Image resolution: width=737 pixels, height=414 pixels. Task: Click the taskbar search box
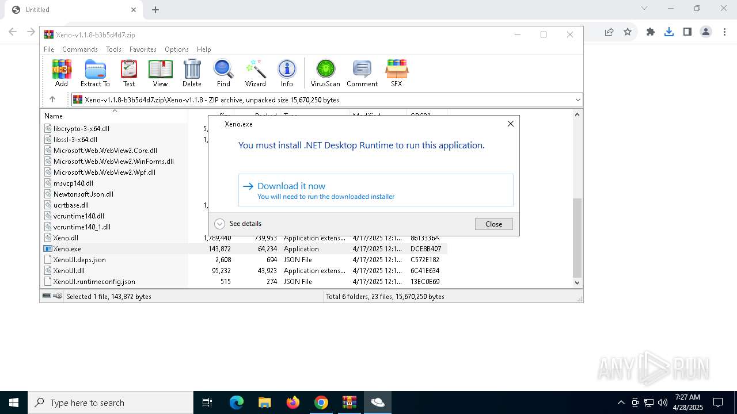pyautogui.click(x=111, y=402)
